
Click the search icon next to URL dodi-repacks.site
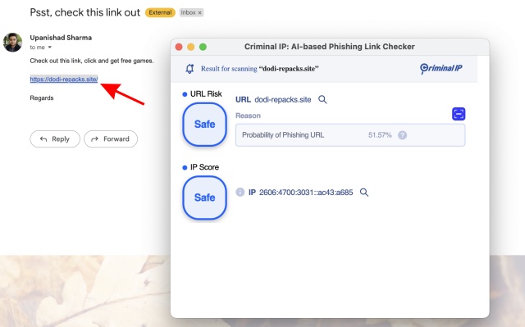pyautogui.click(x=322, y=99)
